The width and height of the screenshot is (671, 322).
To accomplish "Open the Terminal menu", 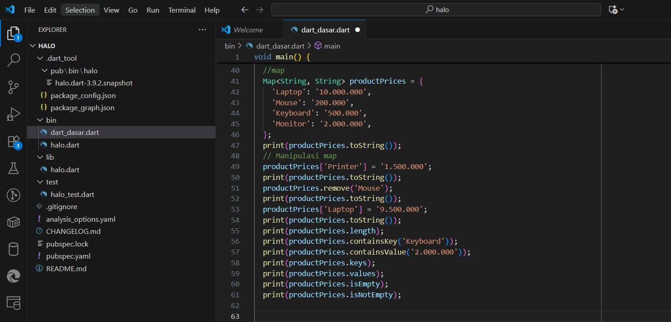I will tap(182, 10).
